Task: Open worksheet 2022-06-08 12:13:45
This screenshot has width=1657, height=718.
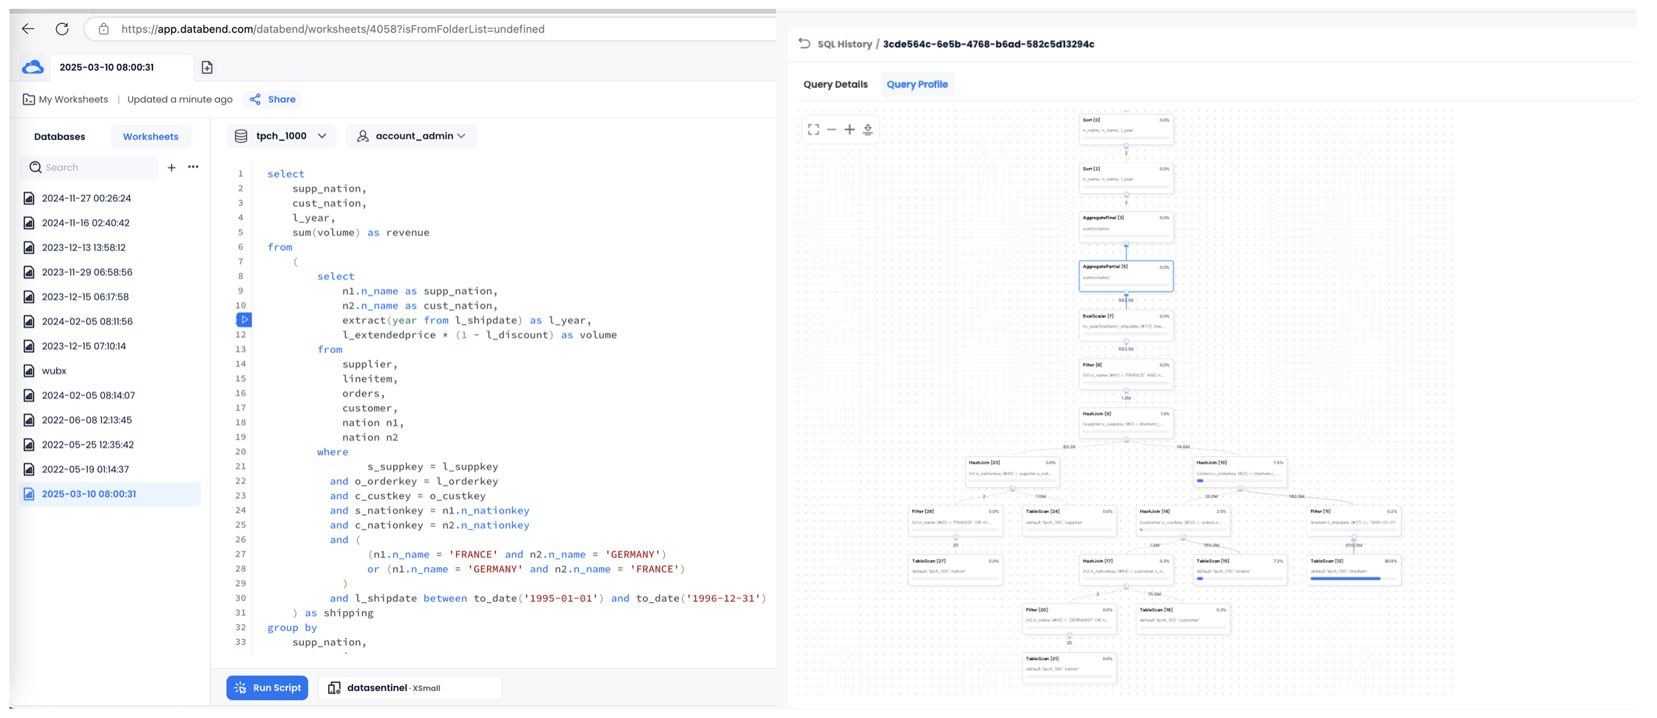Action: (x=110, y=420)
